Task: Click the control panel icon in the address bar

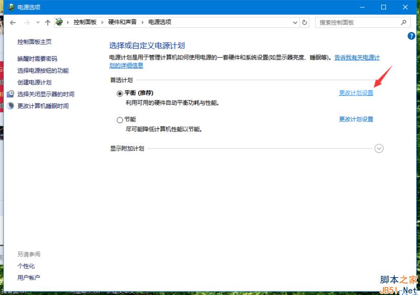Action: (x=59, y=22)
